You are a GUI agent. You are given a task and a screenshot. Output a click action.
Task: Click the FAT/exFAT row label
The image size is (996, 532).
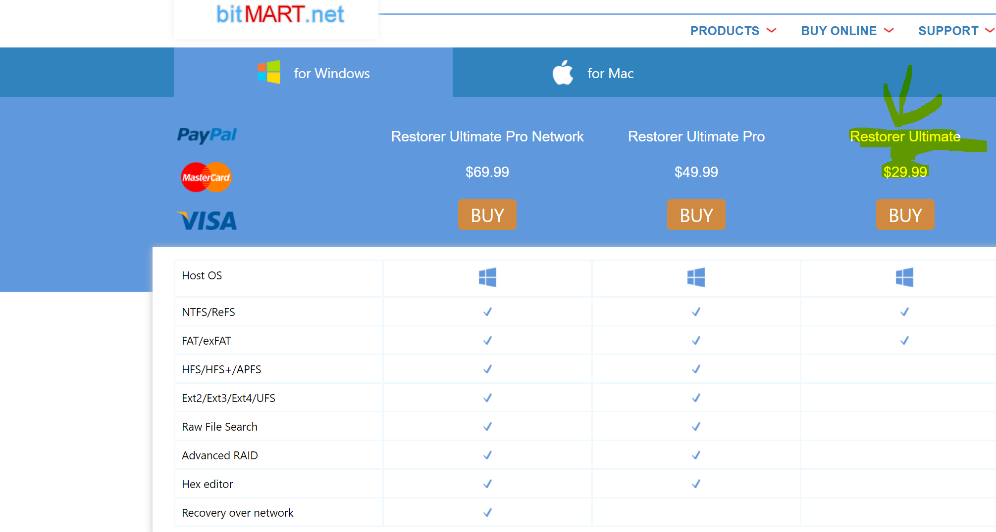click(206, 341)
